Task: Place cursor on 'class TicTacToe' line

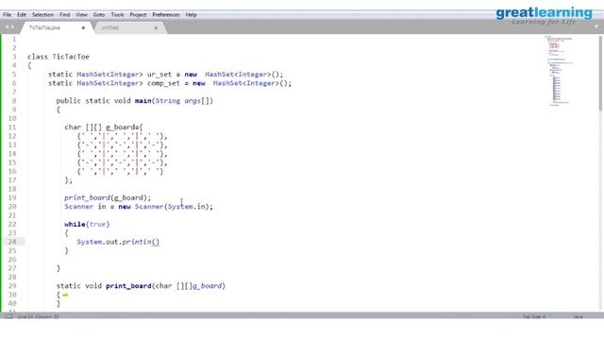Action: pyautogui.click(x=59, y=57)
